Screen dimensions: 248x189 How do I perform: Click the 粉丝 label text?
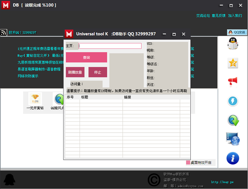pyautogui.click(x=151, y=78)
